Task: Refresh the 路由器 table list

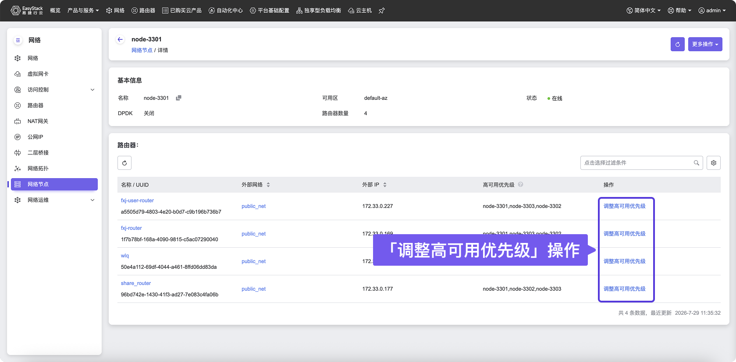Action: (124, 163)
